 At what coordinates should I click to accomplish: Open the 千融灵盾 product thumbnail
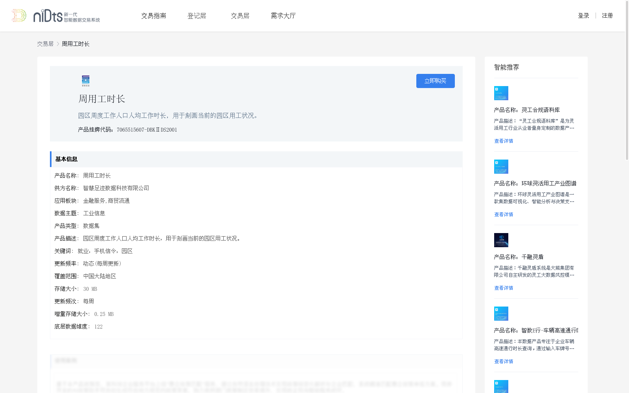(x=501, y=240)
